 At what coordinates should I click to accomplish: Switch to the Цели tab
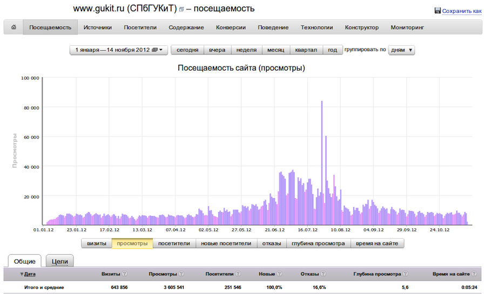(59, 261)
